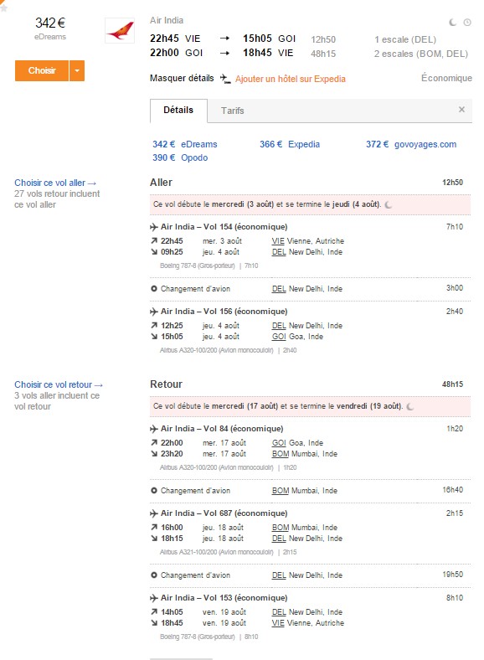This screenshot has height=660, width=484.
Task: Click the Air India airline logo
Action: (120, 30)
